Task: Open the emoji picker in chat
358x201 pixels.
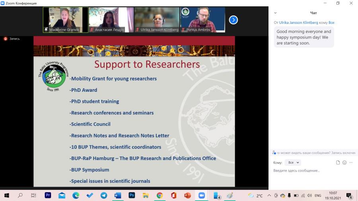Action: pos(344,162)
